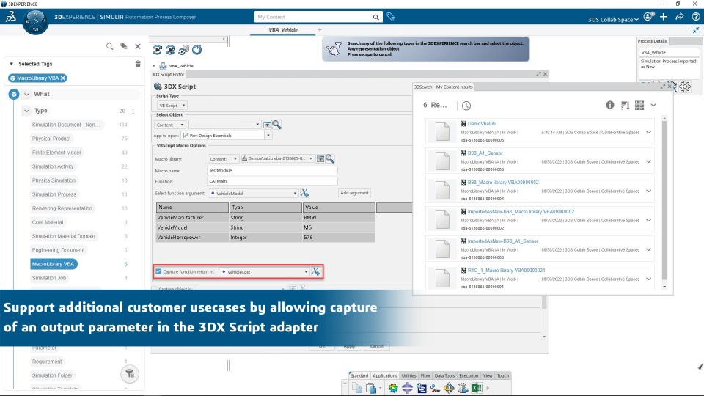Click the history clock icon in search results
The image size is (704, 396).
(x=466, y=106)
